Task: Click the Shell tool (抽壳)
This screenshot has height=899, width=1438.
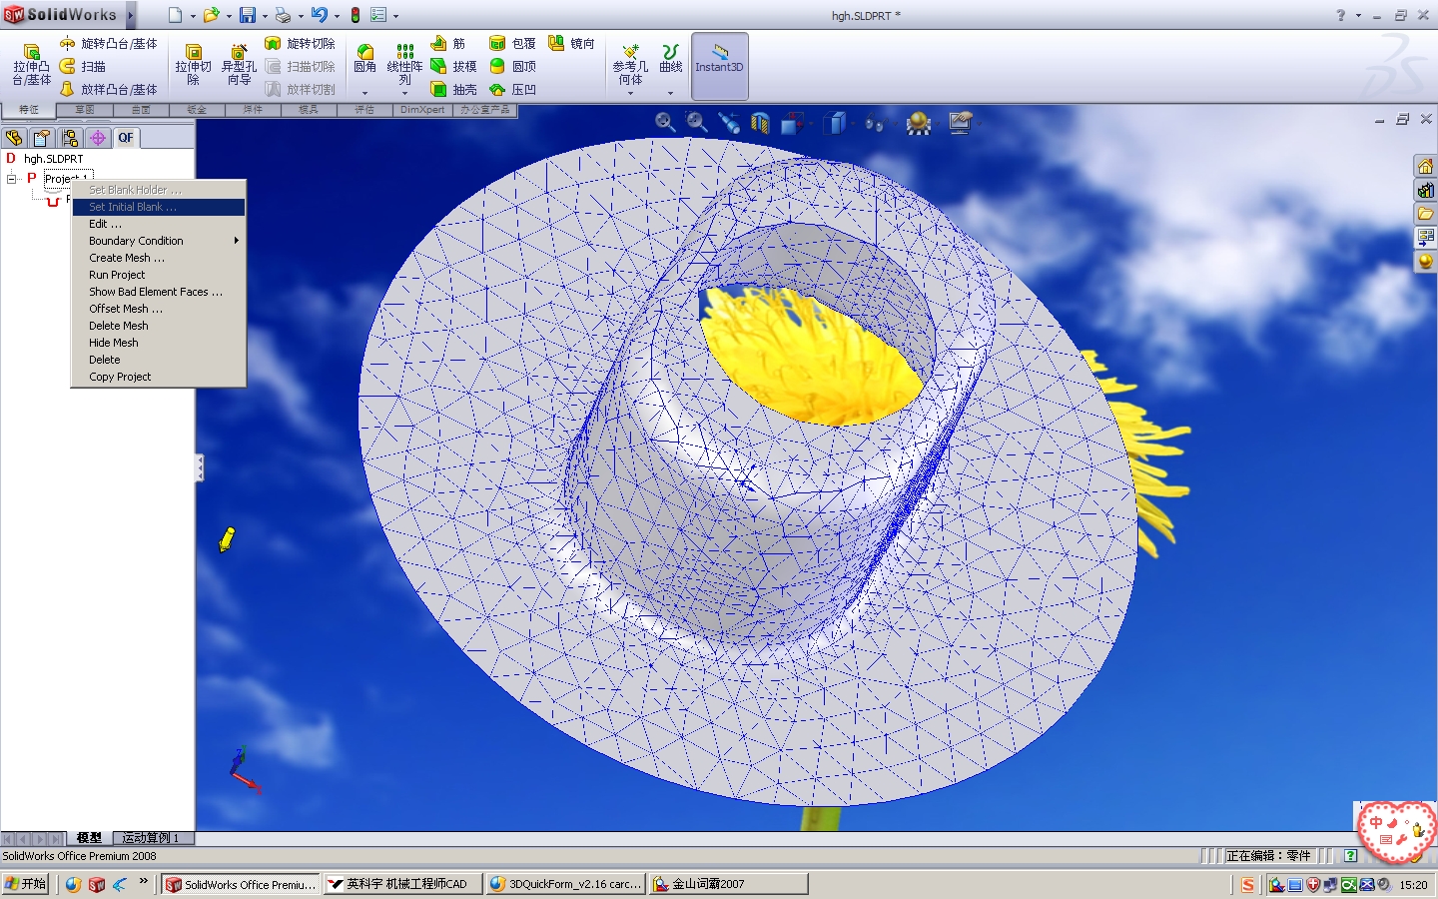Action: click(453, 89)
